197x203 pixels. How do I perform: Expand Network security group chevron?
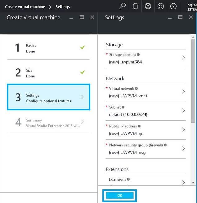coord(183,148)
